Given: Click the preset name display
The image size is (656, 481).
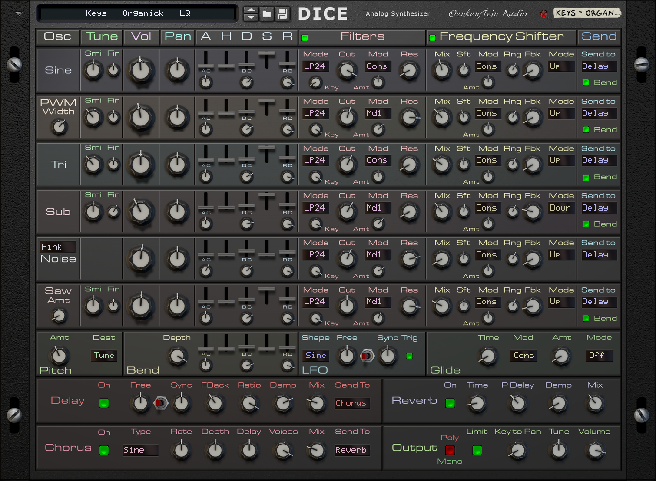Looking at the screenshot, I should [138, 13].
